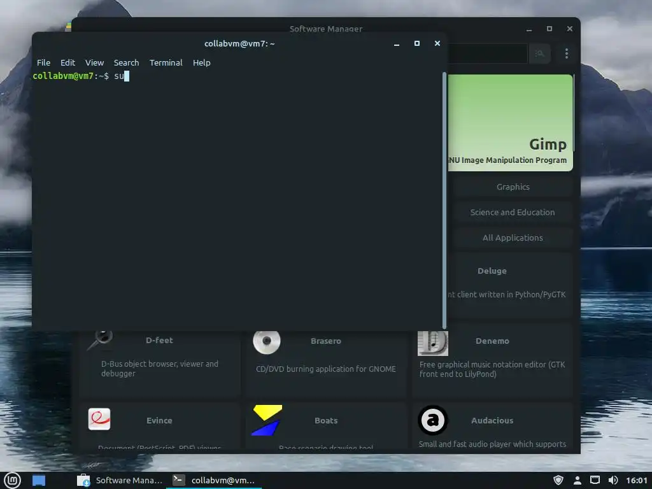Open the File menu in the terminal
This screenshot has width=652, height=489.
click(x=43, y=63)
